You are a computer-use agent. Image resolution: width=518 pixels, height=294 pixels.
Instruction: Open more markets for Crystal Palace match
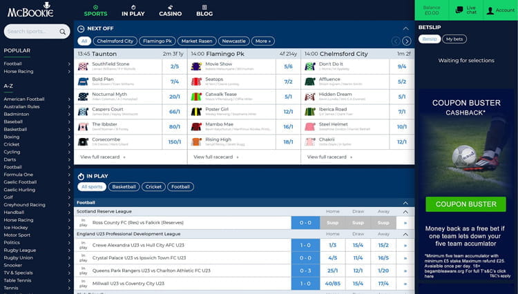(x=405, y=258)
